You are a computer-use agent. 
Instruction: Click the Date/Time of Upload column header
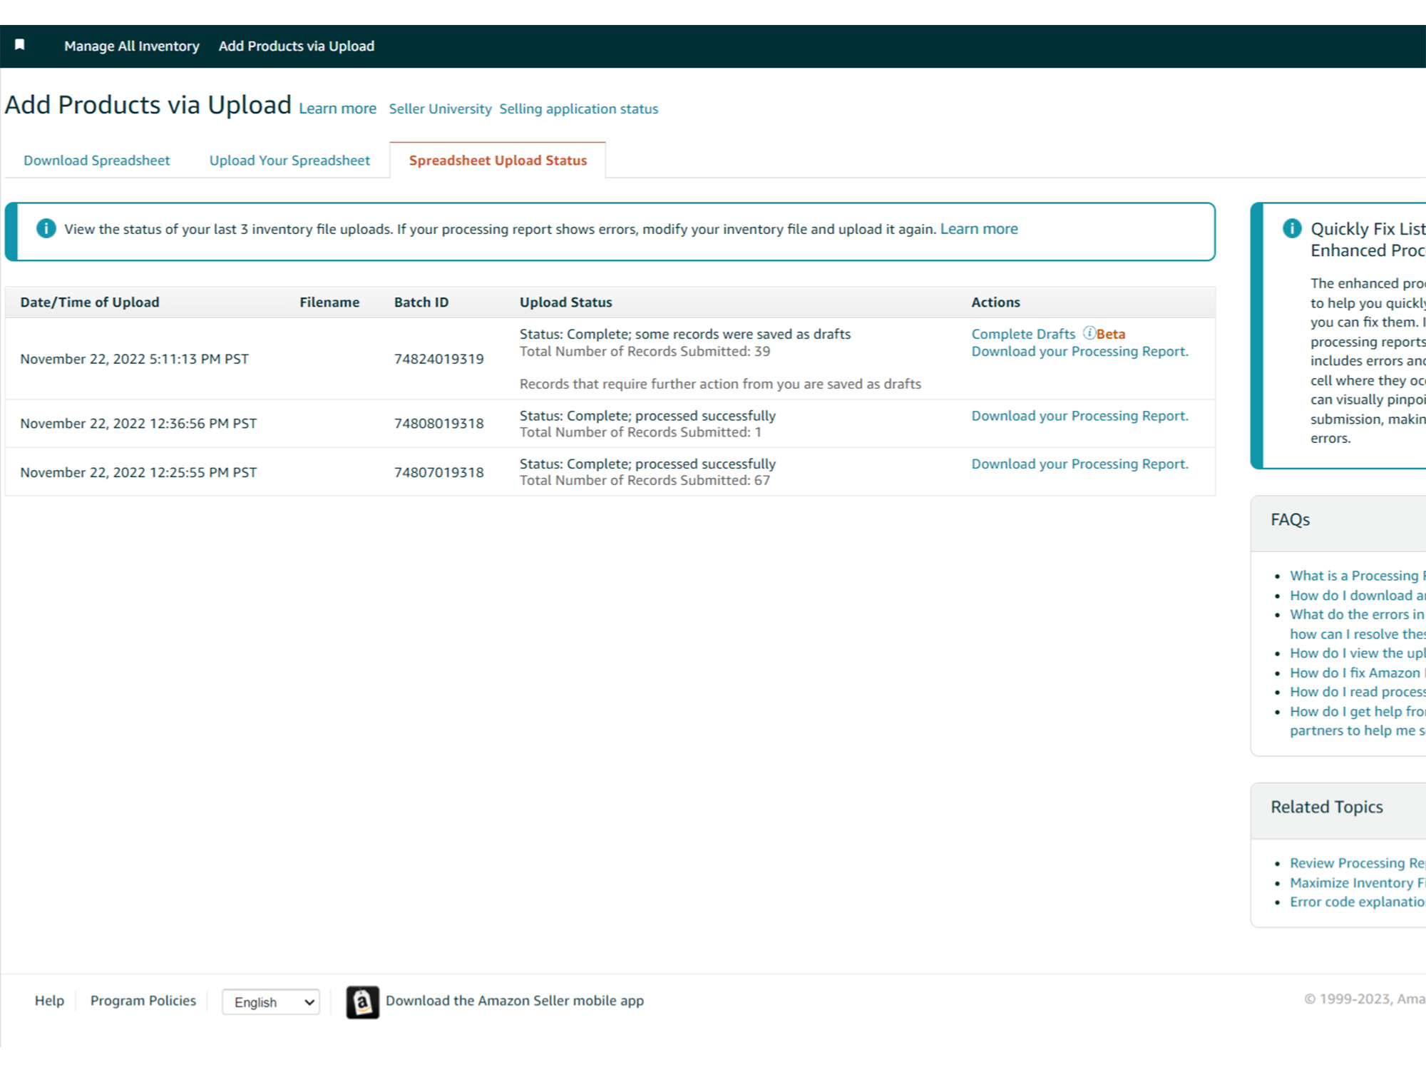90,302
